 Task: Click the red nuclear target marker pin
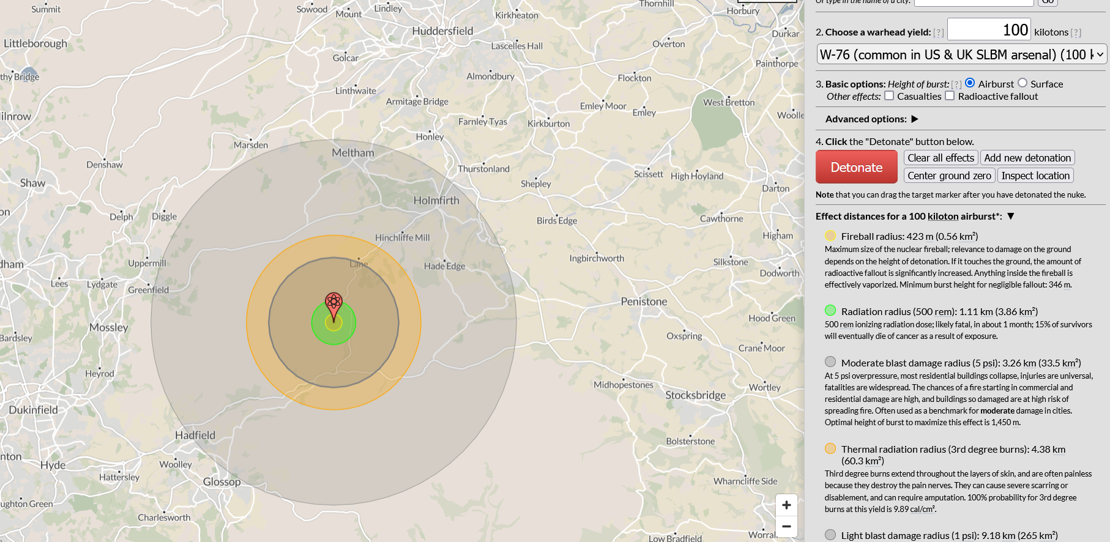[x=333, y=306]
